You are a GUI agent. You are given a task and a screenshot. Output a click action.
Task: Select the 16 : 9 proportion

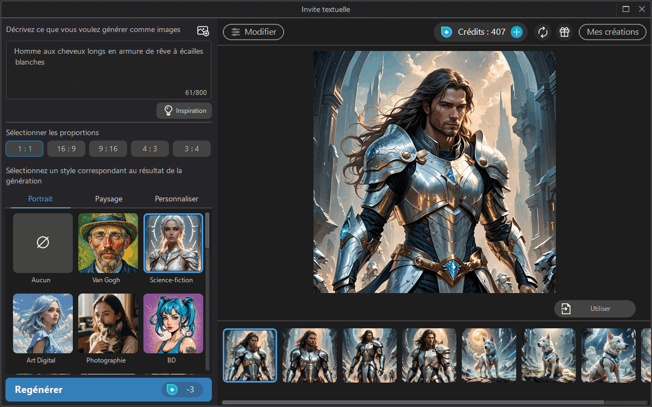pyautogui.click(x=66, y=149)
